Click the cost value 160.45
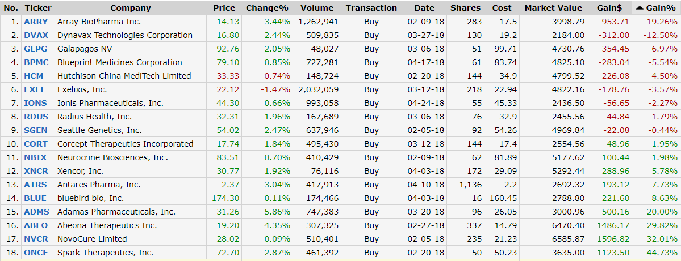This screenshot has height=261, width=681. pyautogui.click(x=503, y=198)
